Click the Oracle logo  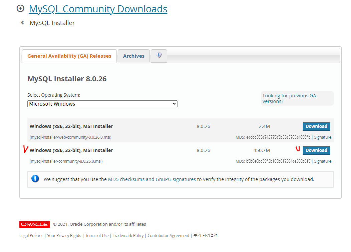pyautogui.click(x=34, y=224)
